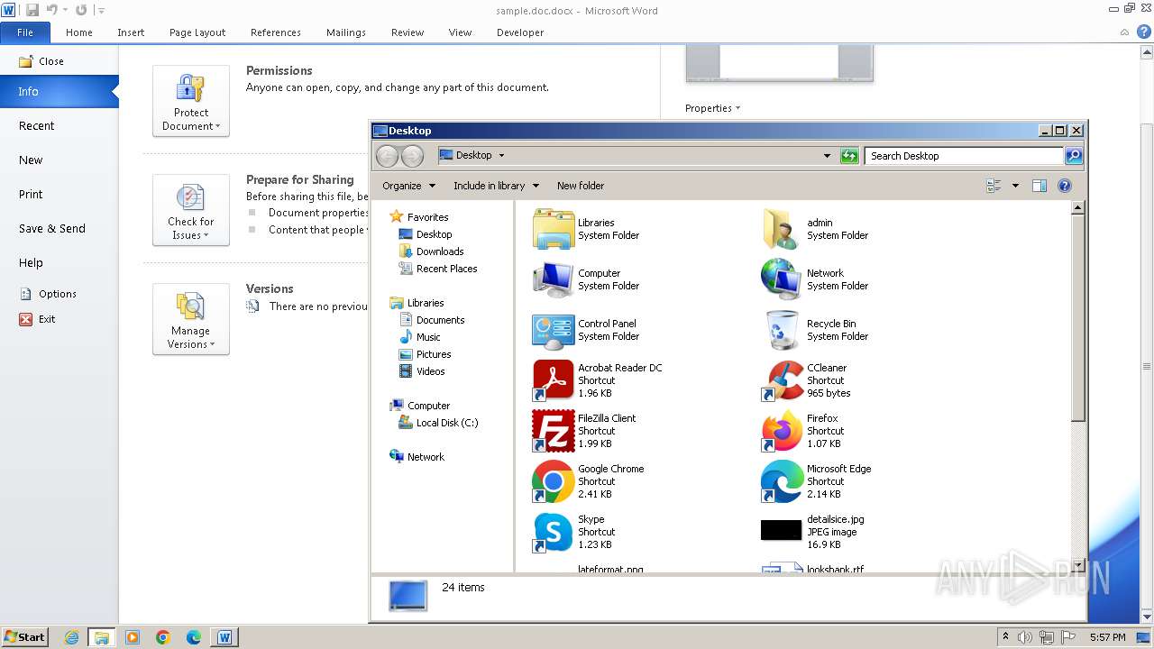
Task: Toggle the preview pane icon in Explorer
Action: 1039,186
